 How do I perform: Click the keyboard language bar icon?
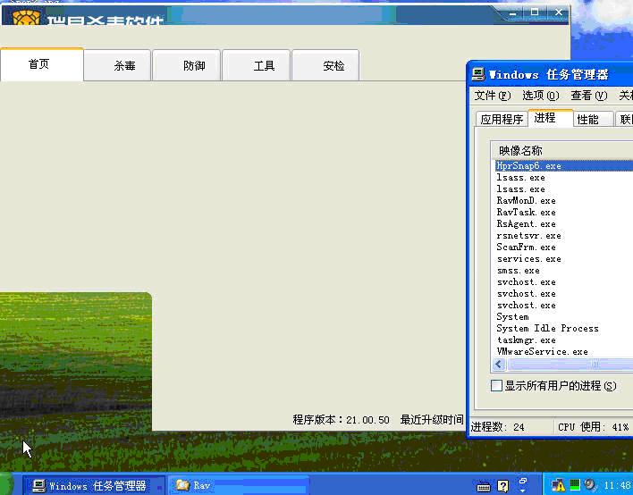click(484, 487)
